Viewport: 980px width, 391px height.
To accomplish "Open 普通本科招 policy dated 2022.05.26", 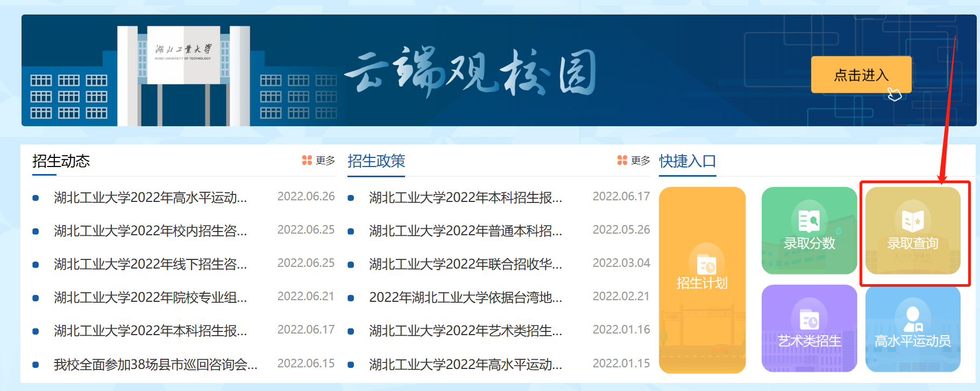I will 465,231.
